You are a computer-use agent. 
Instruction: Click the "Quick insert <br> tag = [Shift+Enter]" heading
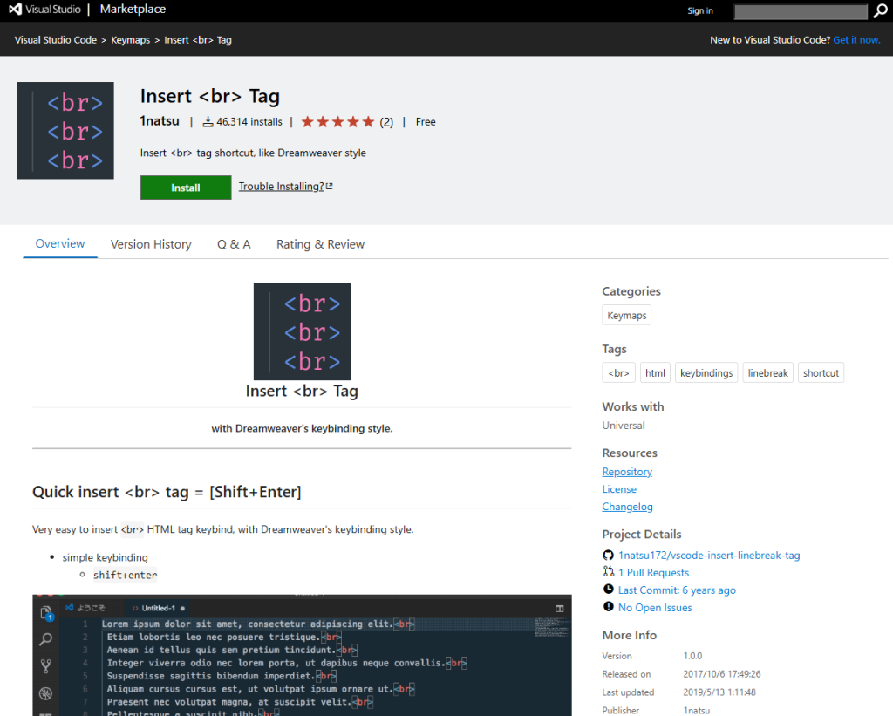(x=167, y=492)
